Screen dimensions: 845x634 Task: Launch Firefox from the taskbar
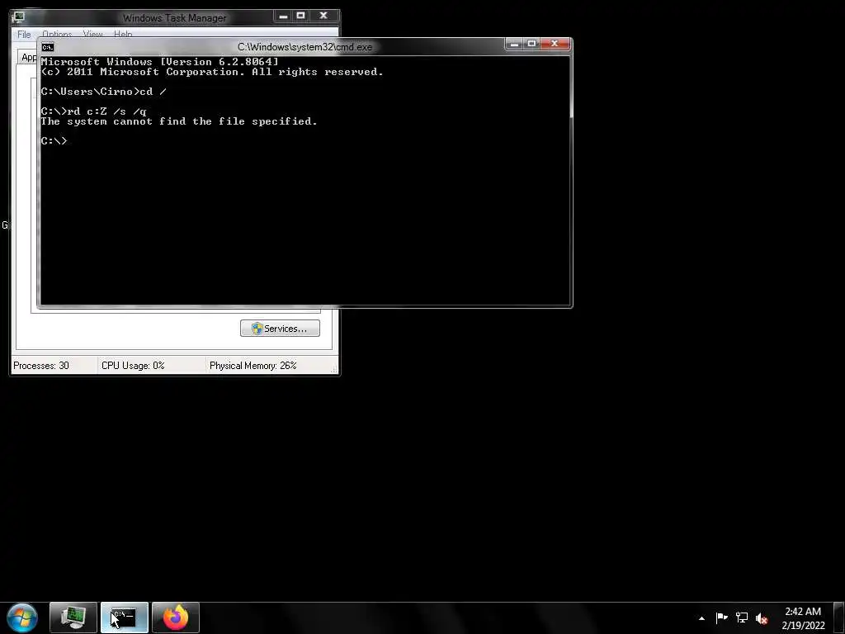click(x=176, y=617)
